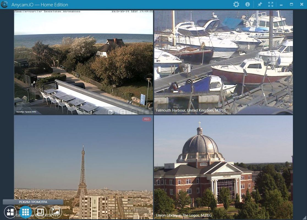Click the 'Union Library in The Logos, MJPEG' caption

(x=184, y=215)
